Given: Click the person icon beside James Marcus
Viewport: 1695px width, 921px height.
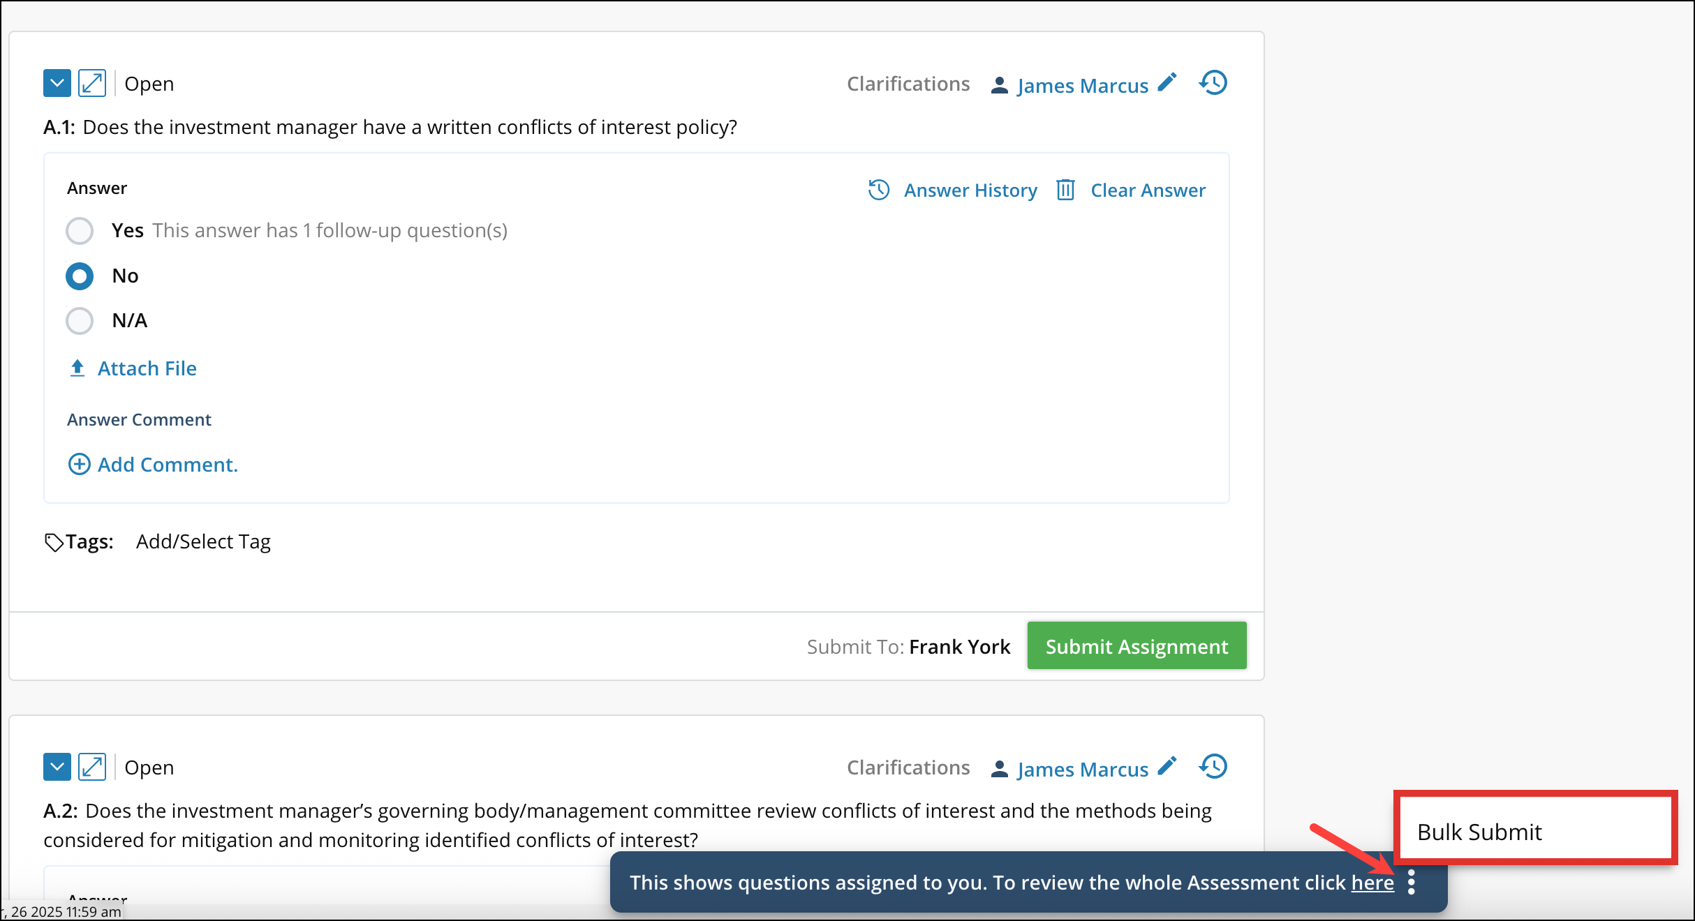Looking at the screenshot, I should coord(998,84).
